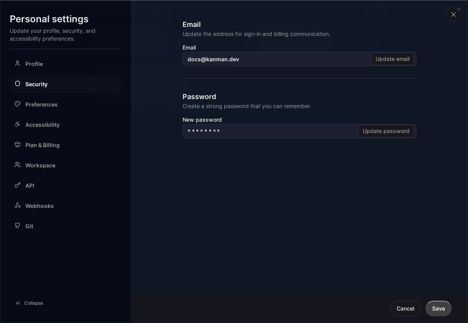The width and height of the screenshot is (468, 323).
Task: Switch to the Preferences section
Action: click(41, 104)
